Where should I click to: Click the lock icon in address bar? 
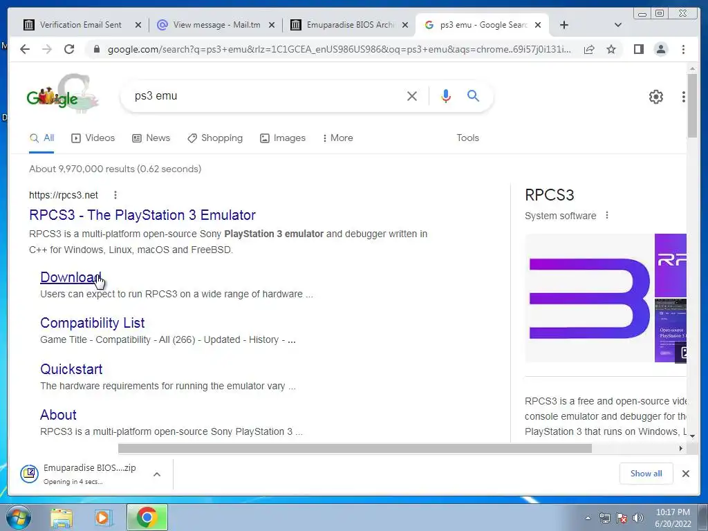click(x=96, y=49)
